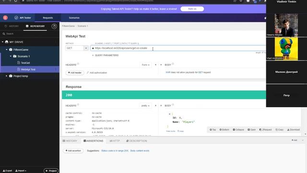Click Download in response toolbar

(293, 130)
